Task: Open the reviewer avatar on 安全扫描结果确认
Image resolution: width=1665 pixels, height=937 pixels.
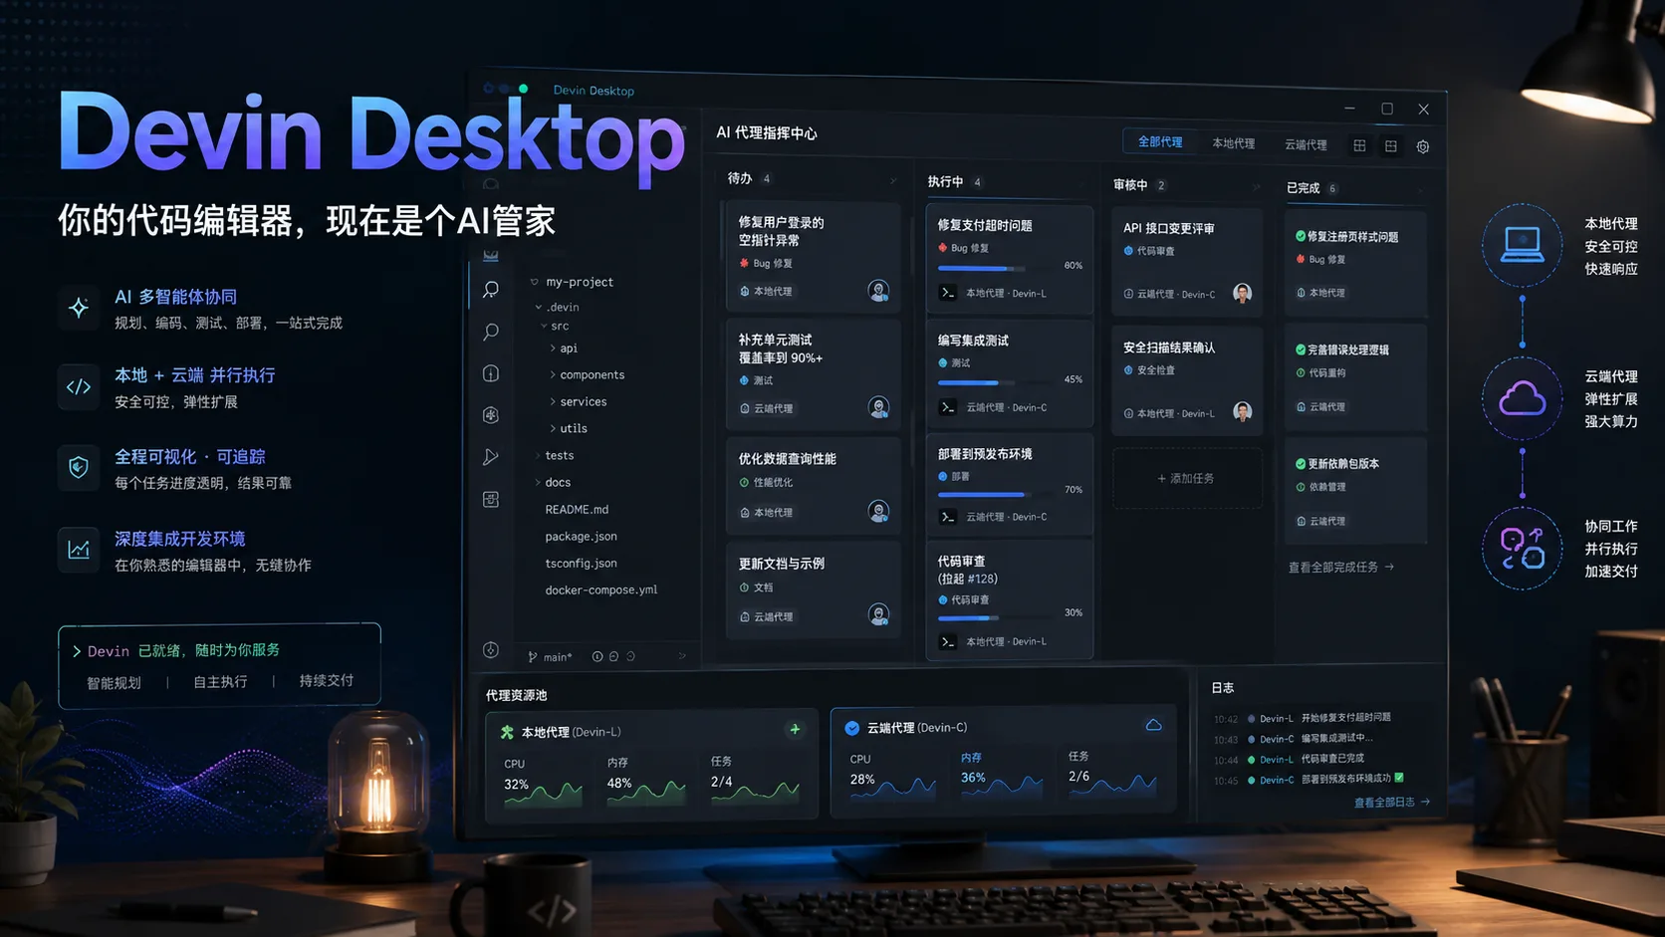Action: (x=1242, y=412)
